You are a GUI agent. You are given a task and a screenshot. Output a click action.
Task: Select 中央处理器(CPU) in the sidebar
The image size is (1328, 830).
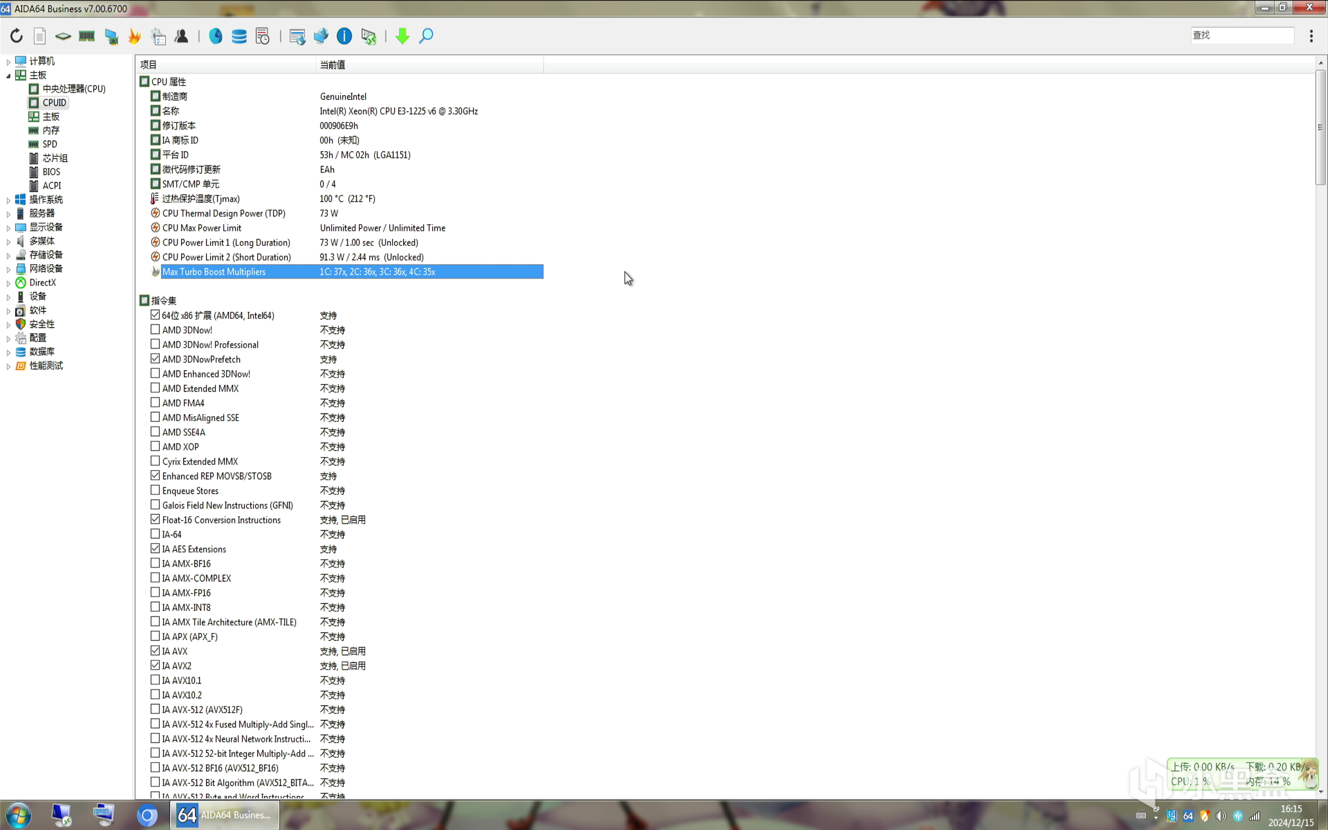(x=74, y=89)
